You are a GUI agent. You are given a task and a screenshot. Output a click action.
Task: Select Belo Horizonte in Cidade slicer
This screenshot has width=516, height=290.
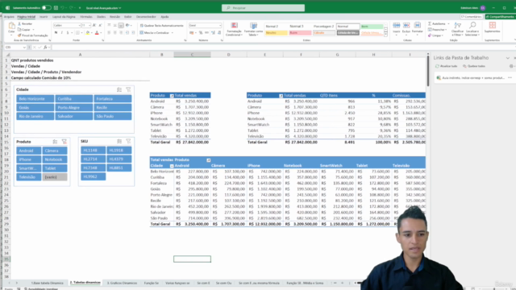coord(35,98)
